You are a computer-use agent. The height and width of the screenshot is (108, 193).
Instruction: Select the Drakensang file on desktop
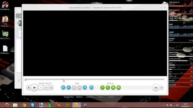[x=5, y=50]
